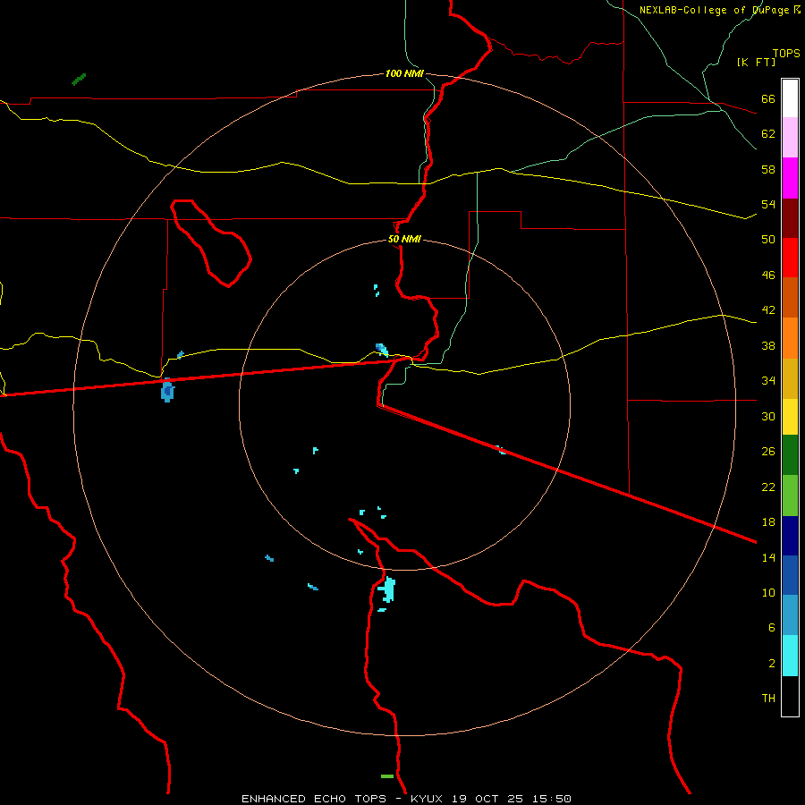Click the light green 22 kft swatch
The width and height of the screenshot is (805, 805).
pyautogui.click(x=790, y=496)
